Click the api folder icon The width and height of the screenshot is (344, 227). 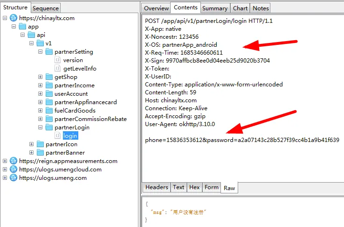click(x=31, y=35)
